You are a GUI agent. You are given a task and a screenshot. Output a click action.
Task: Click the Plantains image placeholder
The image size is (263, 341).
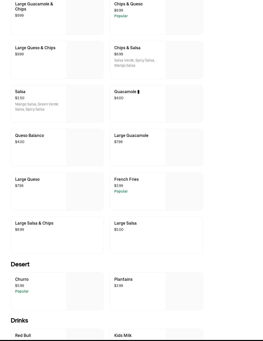pos(184,291)
